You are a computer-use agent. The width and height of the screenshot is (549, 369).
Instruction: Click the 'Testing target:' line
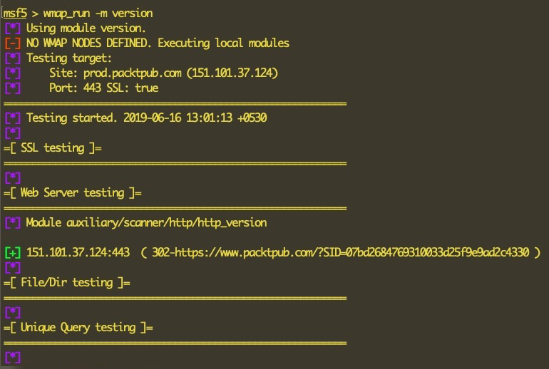tap(69, 58)
